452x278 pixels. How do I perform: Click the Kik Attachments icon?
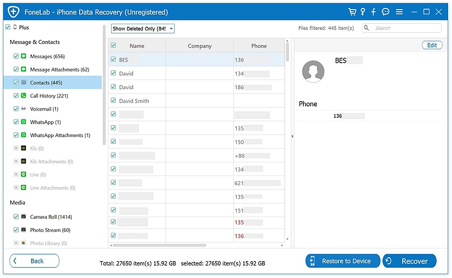click(x=24, y=161)
